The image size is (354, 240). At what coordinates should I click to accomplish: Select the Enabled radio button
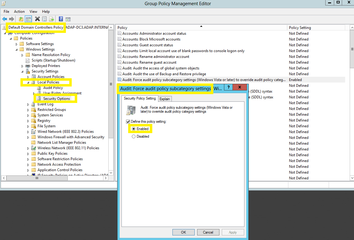pos(133,129)
